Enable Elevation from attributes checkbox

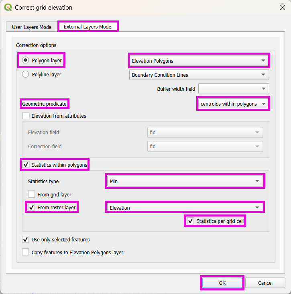pyautogui.click(x=26, y=116)
